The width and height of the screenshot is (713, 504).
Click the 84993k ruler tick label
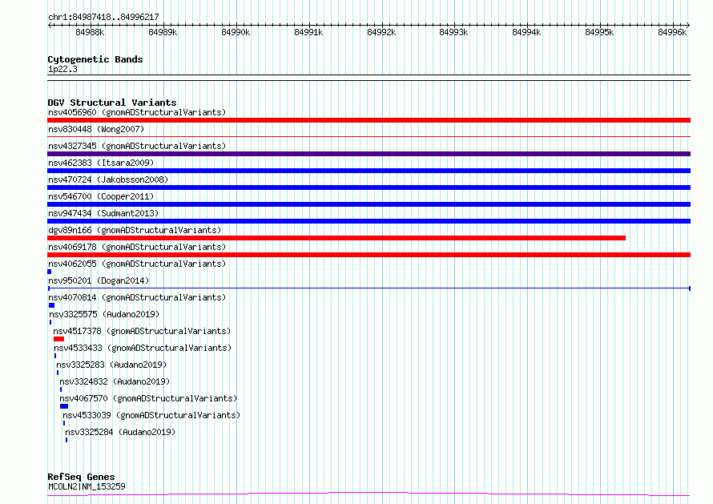(453, 32)
